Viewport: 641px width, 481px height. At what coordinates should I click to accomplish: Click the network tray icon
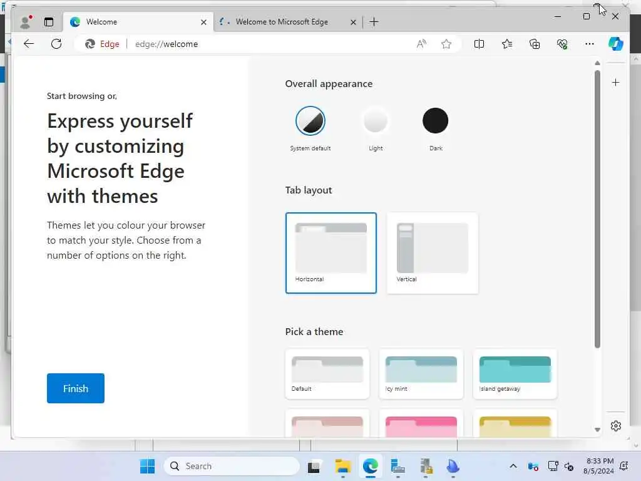point(553,466)
